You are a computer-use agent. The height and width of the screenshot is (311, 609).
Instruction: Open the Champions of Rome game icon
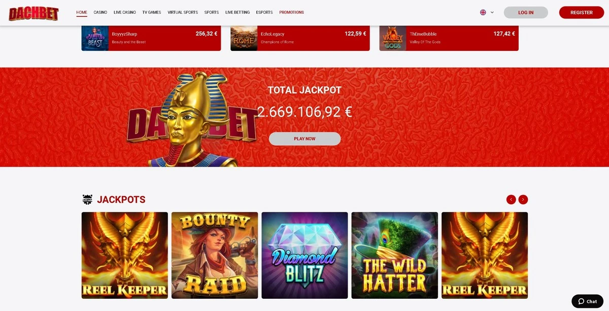coord(244,38)
